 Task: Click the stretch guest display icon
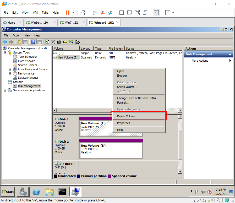coord(168,13)
